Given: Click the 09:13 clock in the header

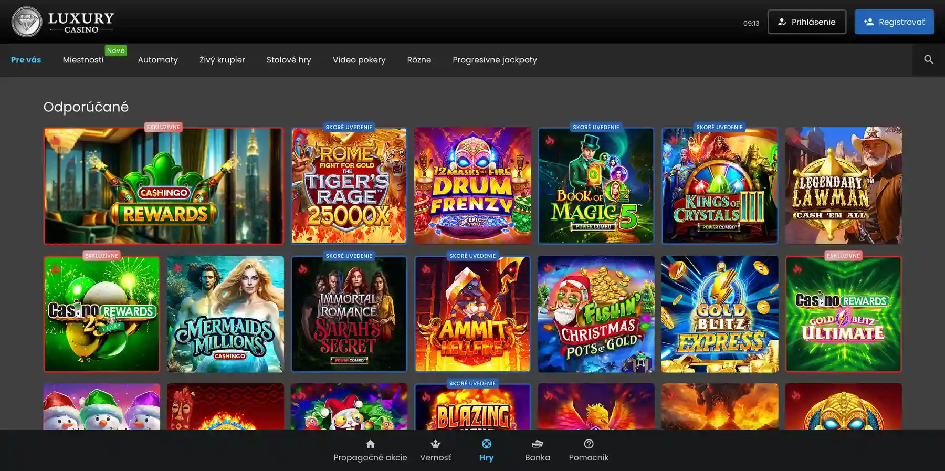Looking at the screenshot, I should [x=751, y=23].
